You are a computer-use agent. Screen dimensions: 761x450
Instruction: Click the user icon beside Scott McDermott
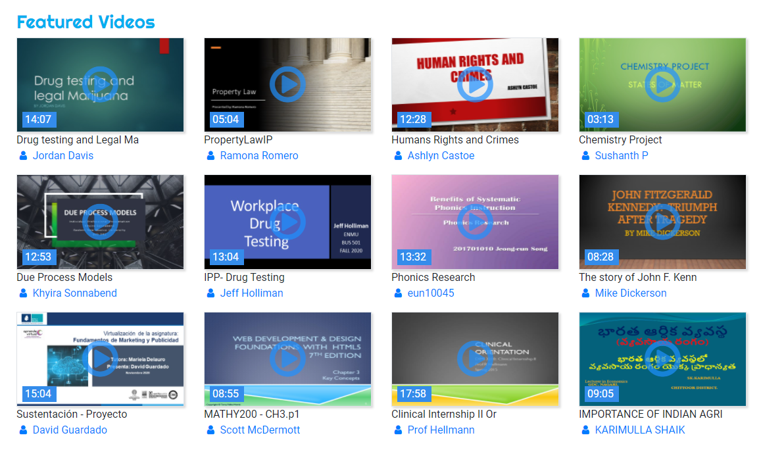point(210,430)
